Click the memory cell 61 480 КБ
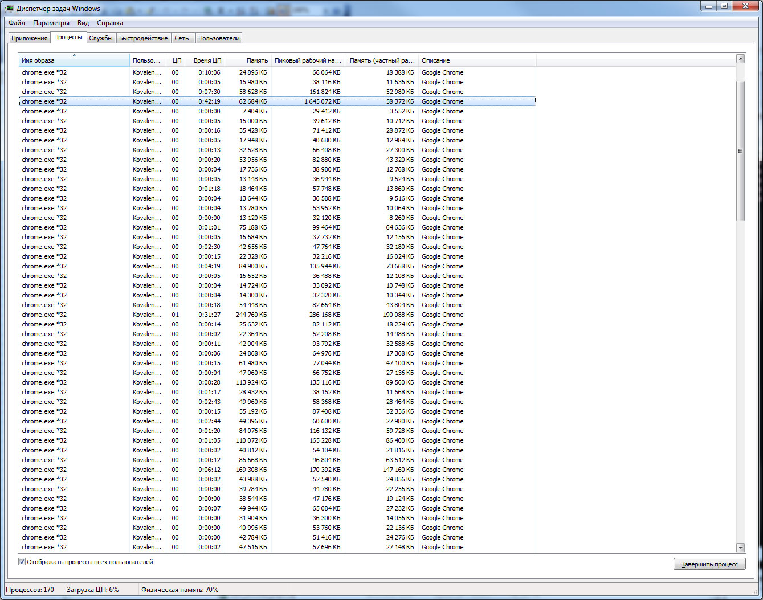 click(253, 363)
